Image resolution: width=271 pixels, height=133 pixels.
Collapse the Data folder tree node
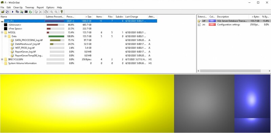(5, 36)
